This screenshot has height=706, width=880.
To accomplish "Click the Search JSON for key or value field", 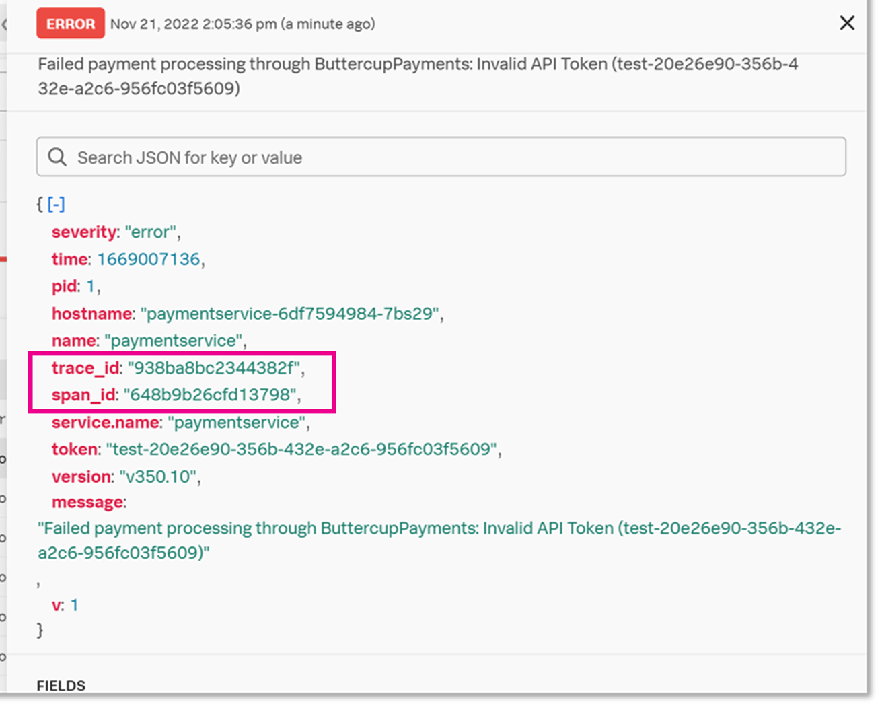I will click(x=441, y=157).
